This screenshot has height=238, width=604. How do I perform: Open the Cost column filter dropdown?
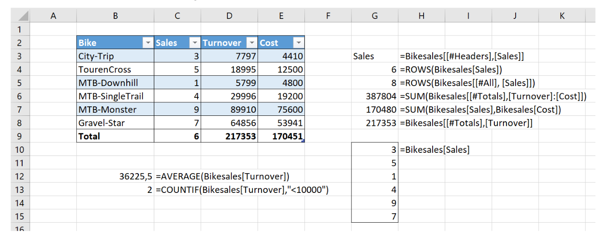coord(298,43)
